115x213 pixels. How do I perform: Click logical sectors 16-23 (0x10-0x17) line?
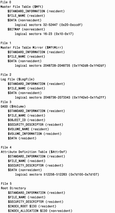(44, 34)
